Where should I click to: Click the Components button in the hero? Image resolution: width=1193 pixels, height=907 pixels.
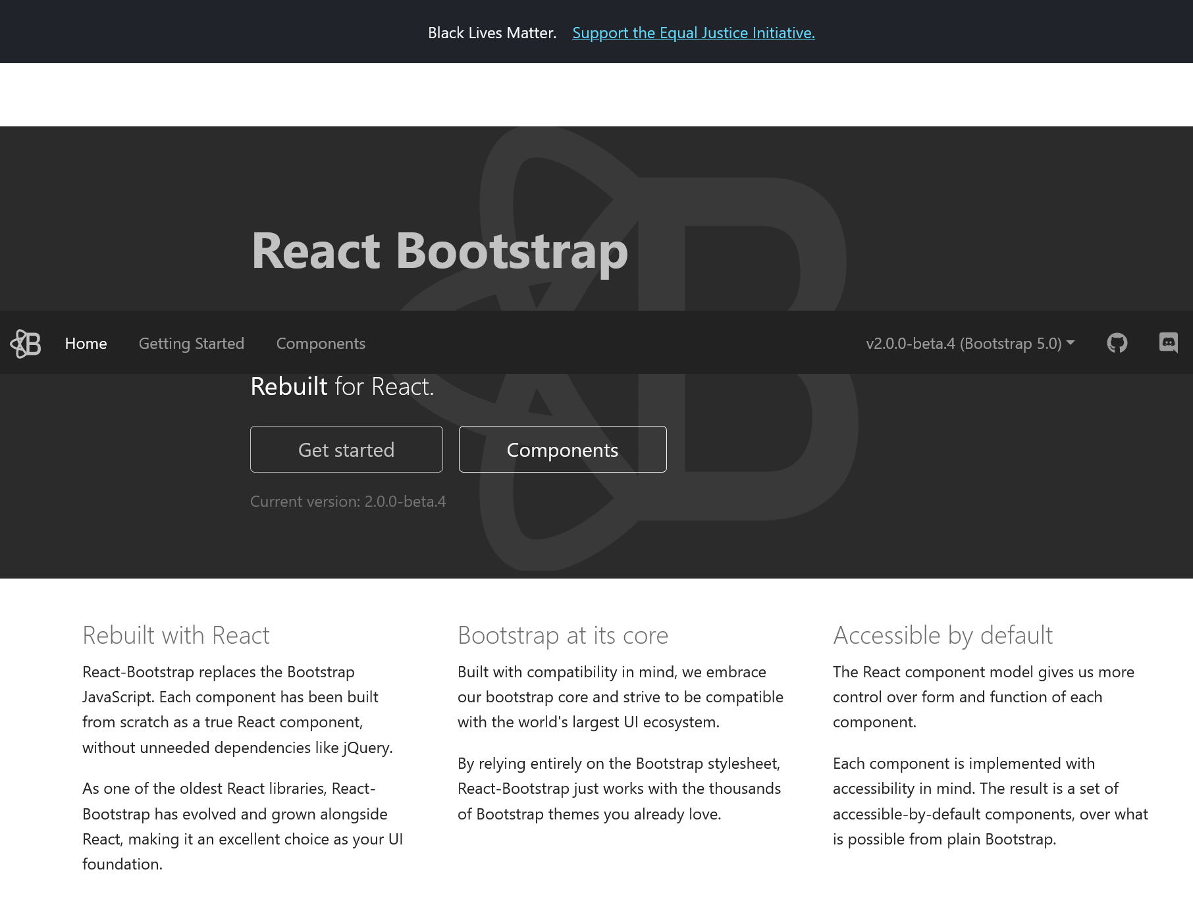click(x=562, y=449)
